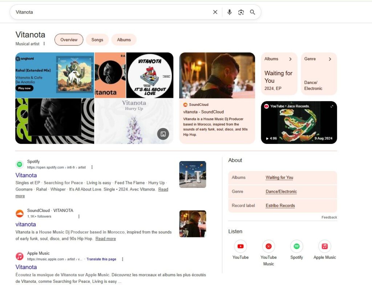Screen dimensions: 372x285
Task: Open search by image lens icon
Action: click(x=241, y=12)
